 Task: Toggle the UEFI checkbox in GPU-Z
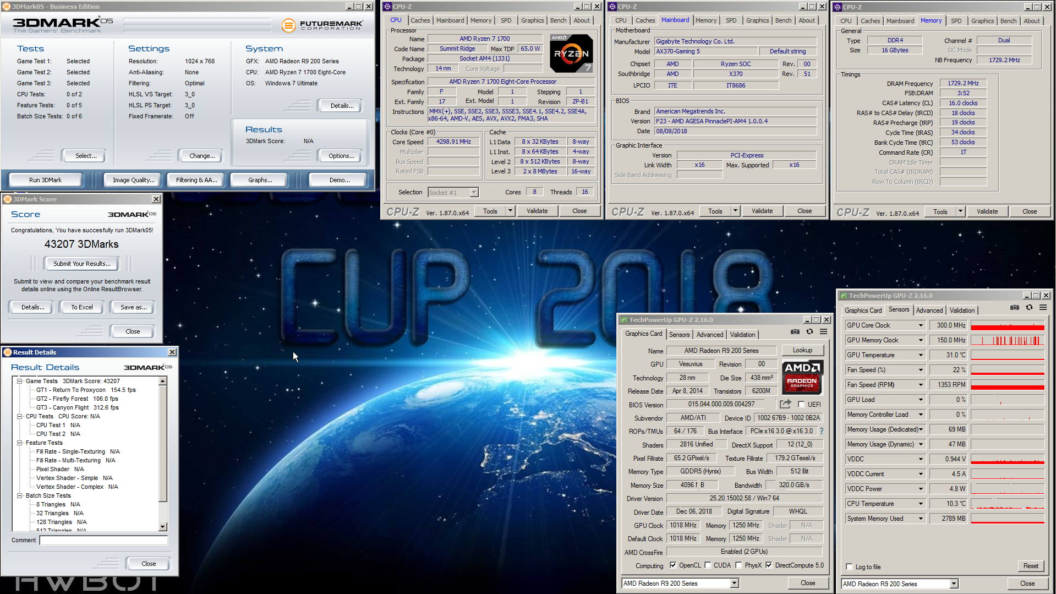pyautogui.click(x=801, y=405)
